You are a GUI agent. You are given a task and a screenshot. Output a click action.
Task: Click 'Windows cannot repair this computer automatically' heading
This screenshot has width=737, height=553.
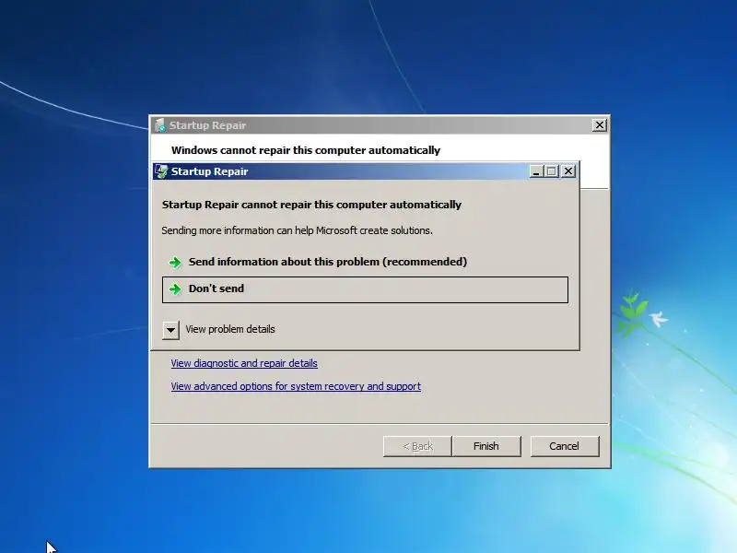pos(306,150)
